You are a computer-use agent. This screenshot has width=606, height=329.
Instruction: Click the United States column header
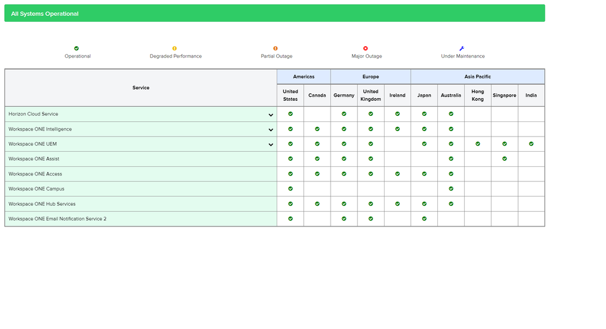[x=290, y=95]
